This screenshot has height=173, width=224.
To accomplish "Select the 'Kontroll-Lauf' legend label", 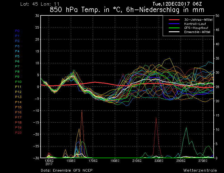I will tap(195, 24).
